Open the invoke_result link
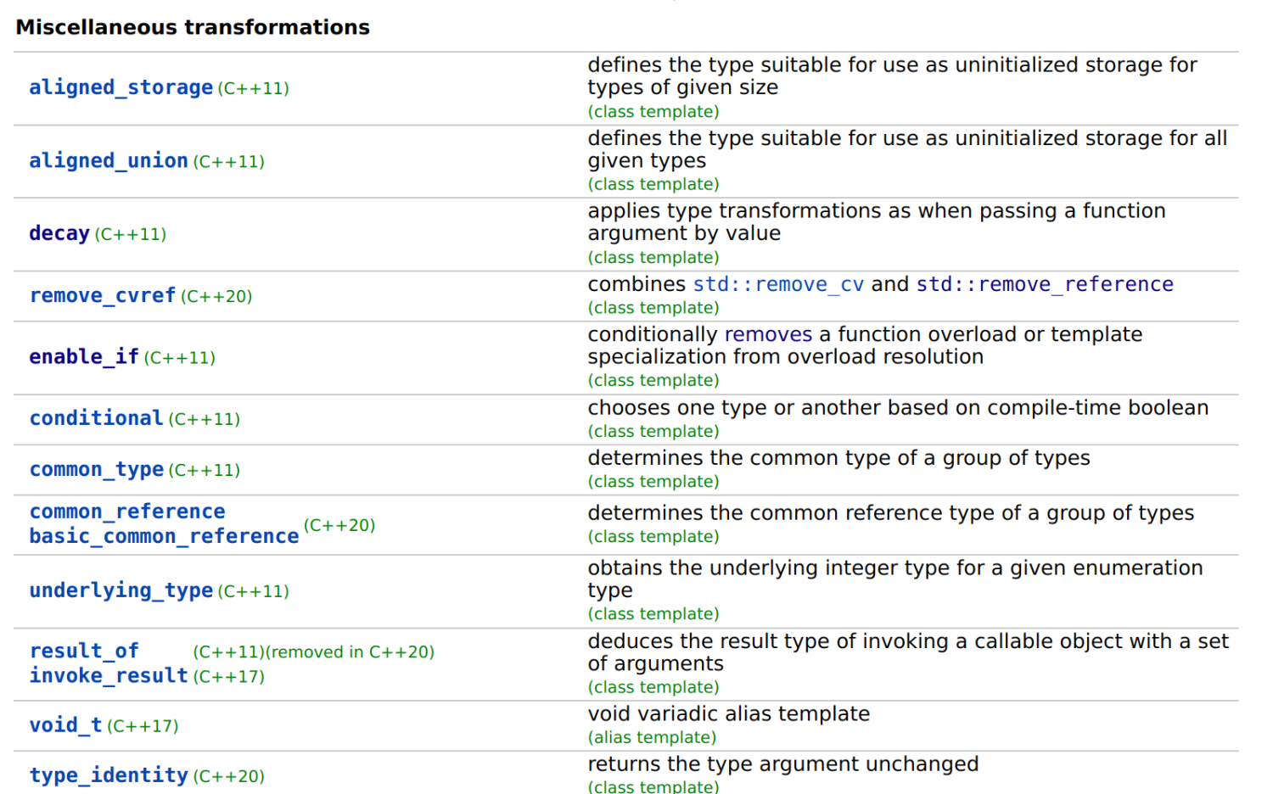 (109, 675)
